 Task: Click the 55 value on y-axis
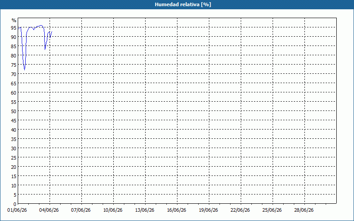[14, 102]
